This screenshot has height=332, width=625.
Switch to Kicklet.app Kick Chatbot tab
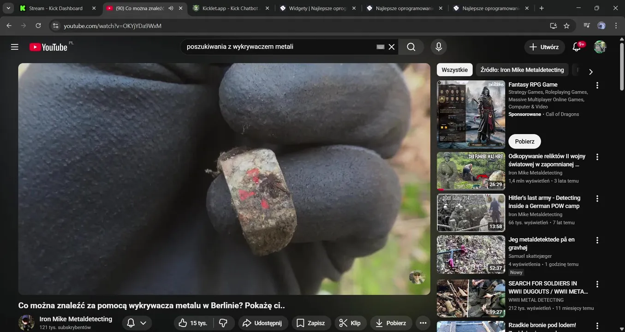[231, 8]
